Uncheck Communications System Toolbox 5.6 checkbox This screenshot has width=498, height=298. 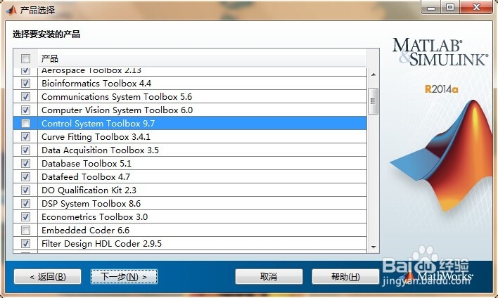[x=25, y=97]
